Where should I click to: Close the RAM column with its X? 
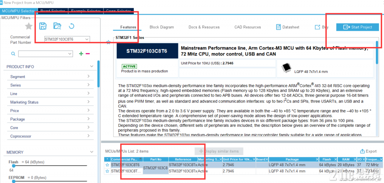[x=354, y=159]
